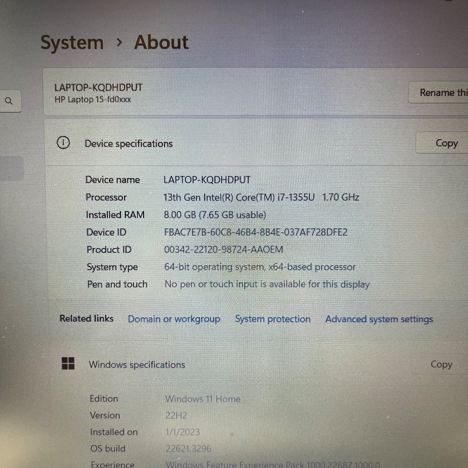
Task: Select the processor value 13th Gen Intel Core i7-1355U
Action: point(261,197)
